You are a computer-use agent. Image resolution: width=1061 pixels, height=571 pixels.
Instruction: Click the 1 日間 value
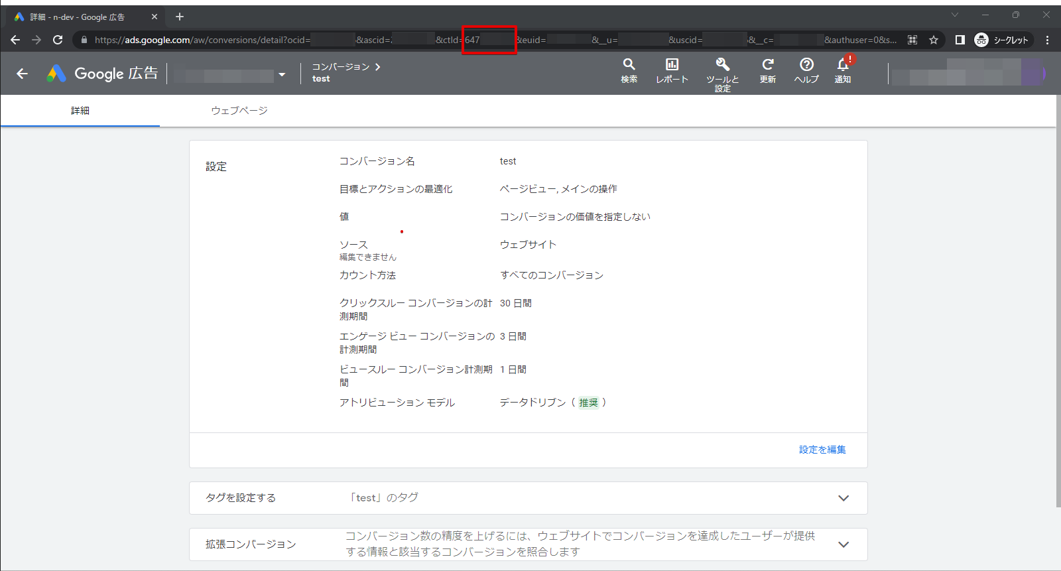point(513,369)
